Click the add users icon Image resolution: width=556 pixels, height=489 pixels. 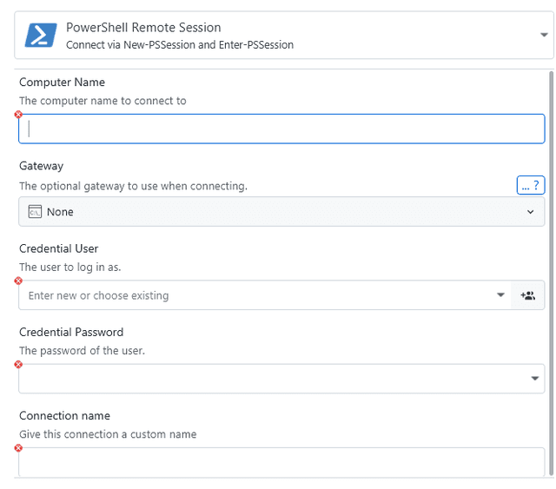pyautogui.click(x=528, y=295)
